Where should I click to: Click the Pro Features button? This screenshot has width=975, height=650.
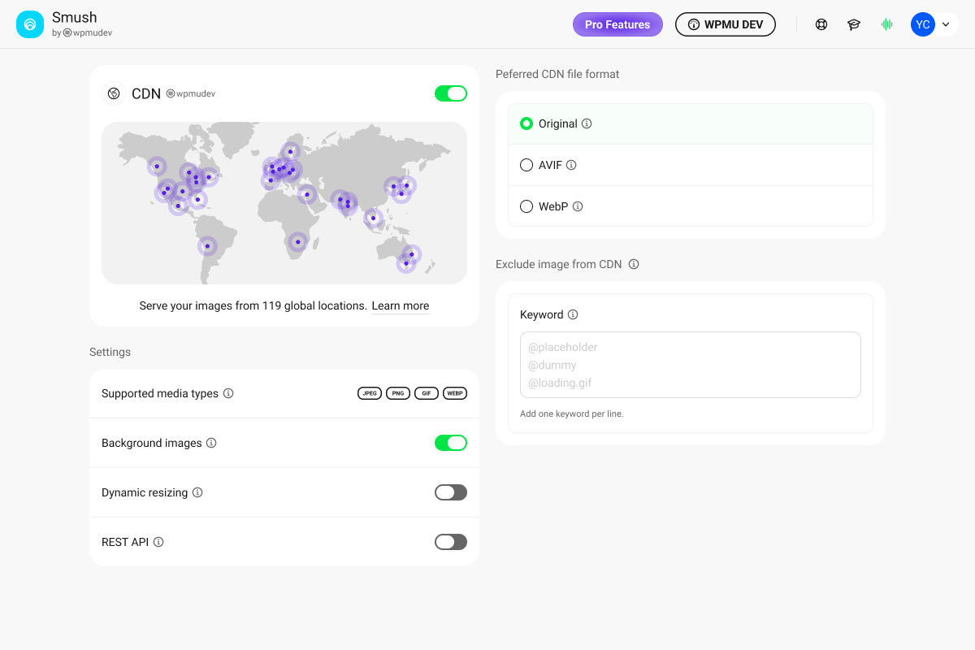pos(617,24)
